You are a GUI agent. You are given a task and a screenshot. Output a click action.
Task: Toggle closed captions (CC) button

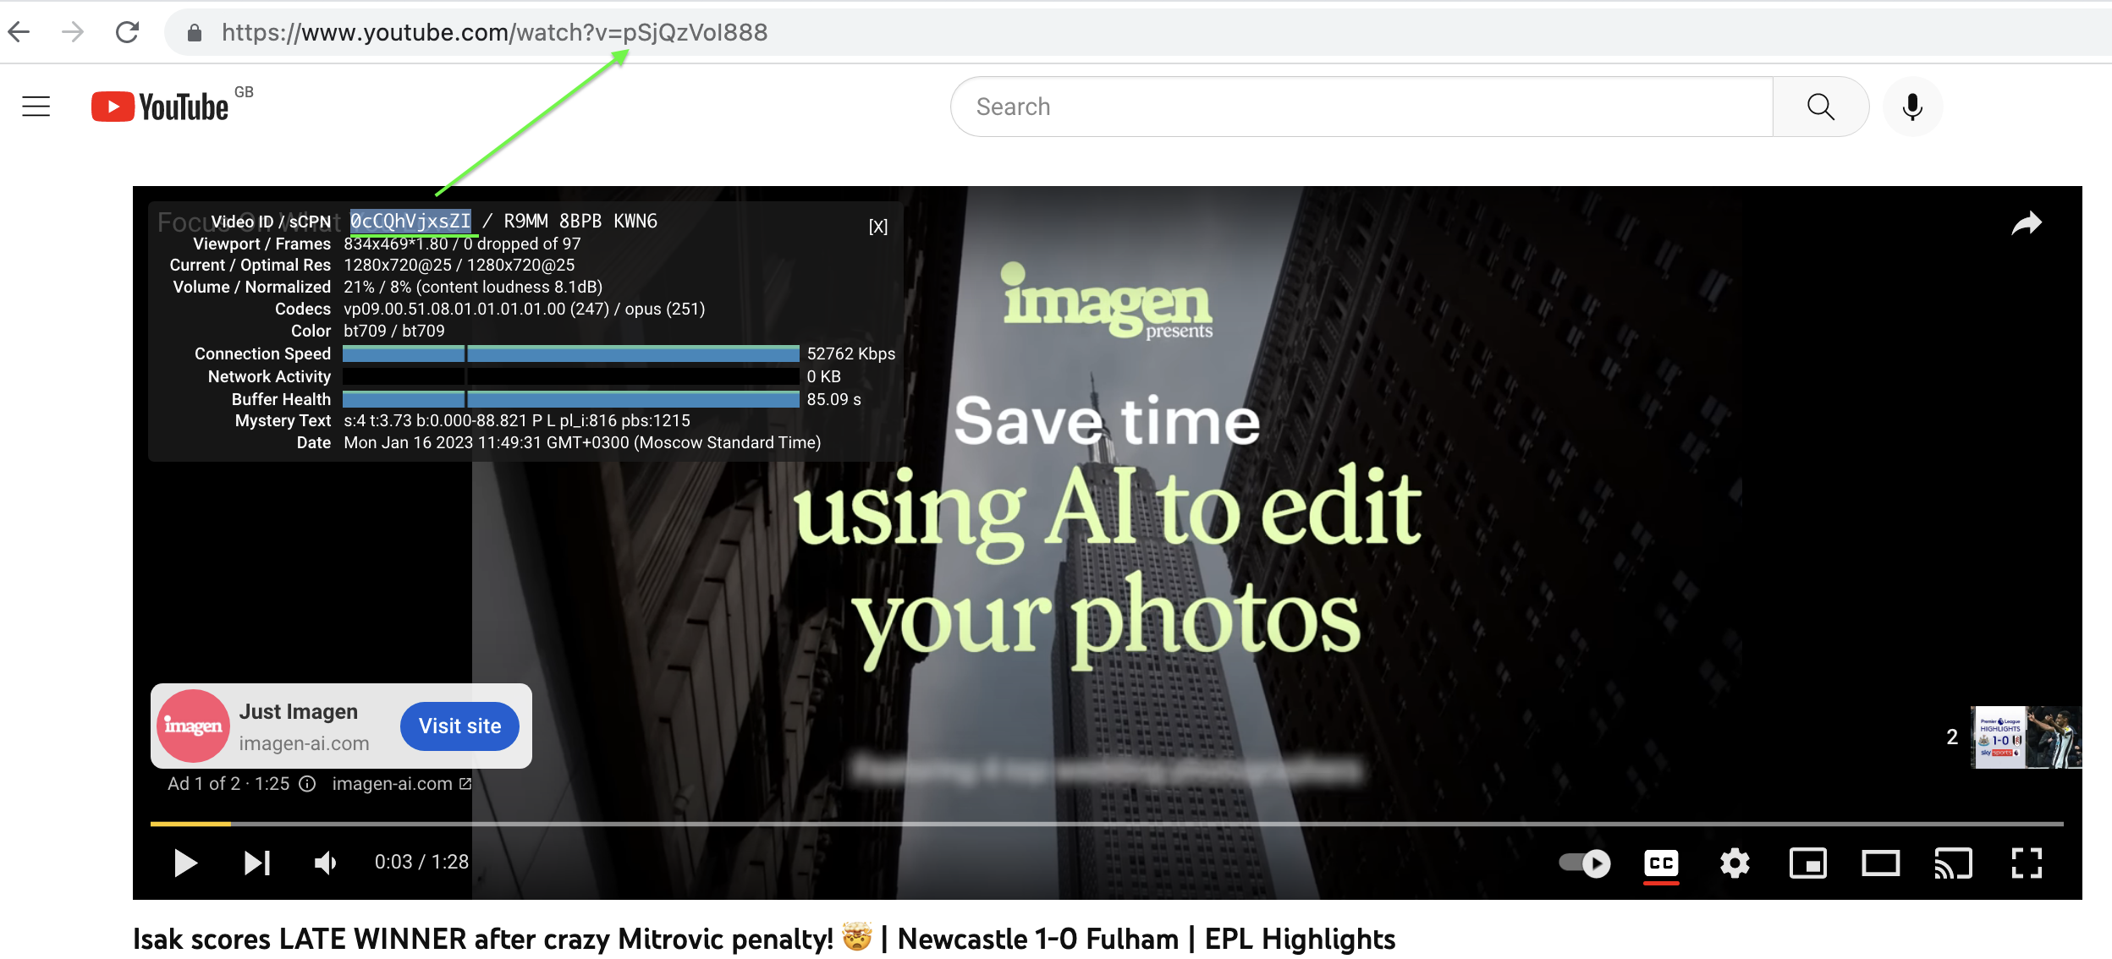coord(1661,863)
